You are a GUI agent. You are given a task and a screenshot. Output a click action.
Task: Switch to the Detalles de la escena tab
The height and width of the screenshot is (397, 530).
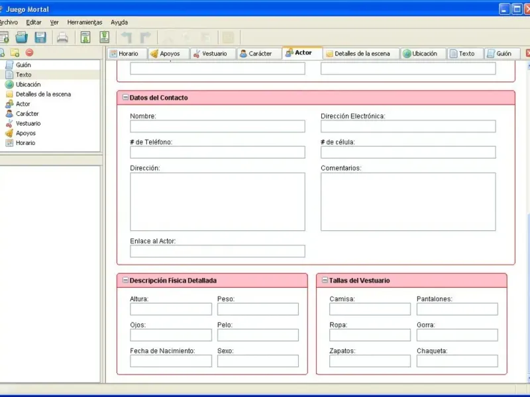361,54
